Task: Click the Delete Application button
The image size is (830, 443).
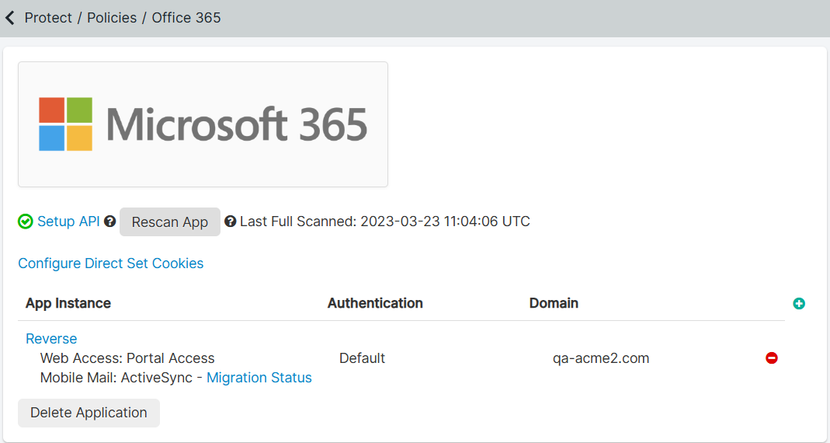Action: [89, 413]
